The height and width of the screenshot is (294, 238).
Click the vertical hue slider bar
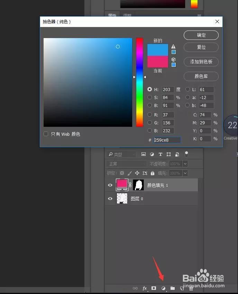pyautogui.click(x=139, y=82)
